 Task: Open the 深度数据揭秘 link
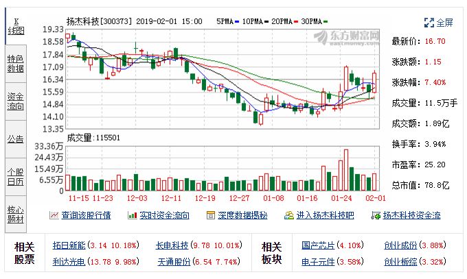click(242, 215)
